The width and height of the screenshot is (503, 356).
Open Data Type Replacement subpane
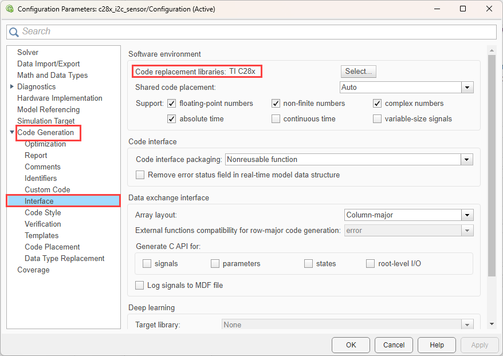(x=65, y=258)
